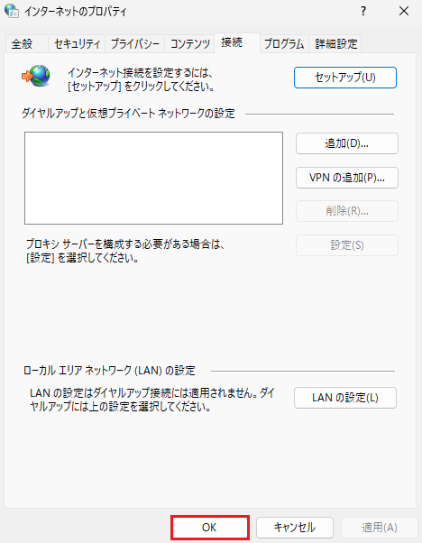Go to the コンテンツ tab
Image resolution: width=422 pixels, height=543 pixels.
coord(189,44)
